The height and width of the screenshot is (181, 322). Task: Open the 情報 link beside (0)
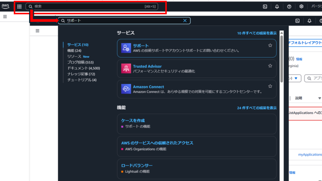tap(299, 59)
